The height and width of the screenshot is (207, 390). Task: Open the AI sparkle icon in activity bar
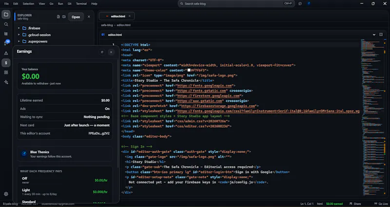[x=6, y=82]
